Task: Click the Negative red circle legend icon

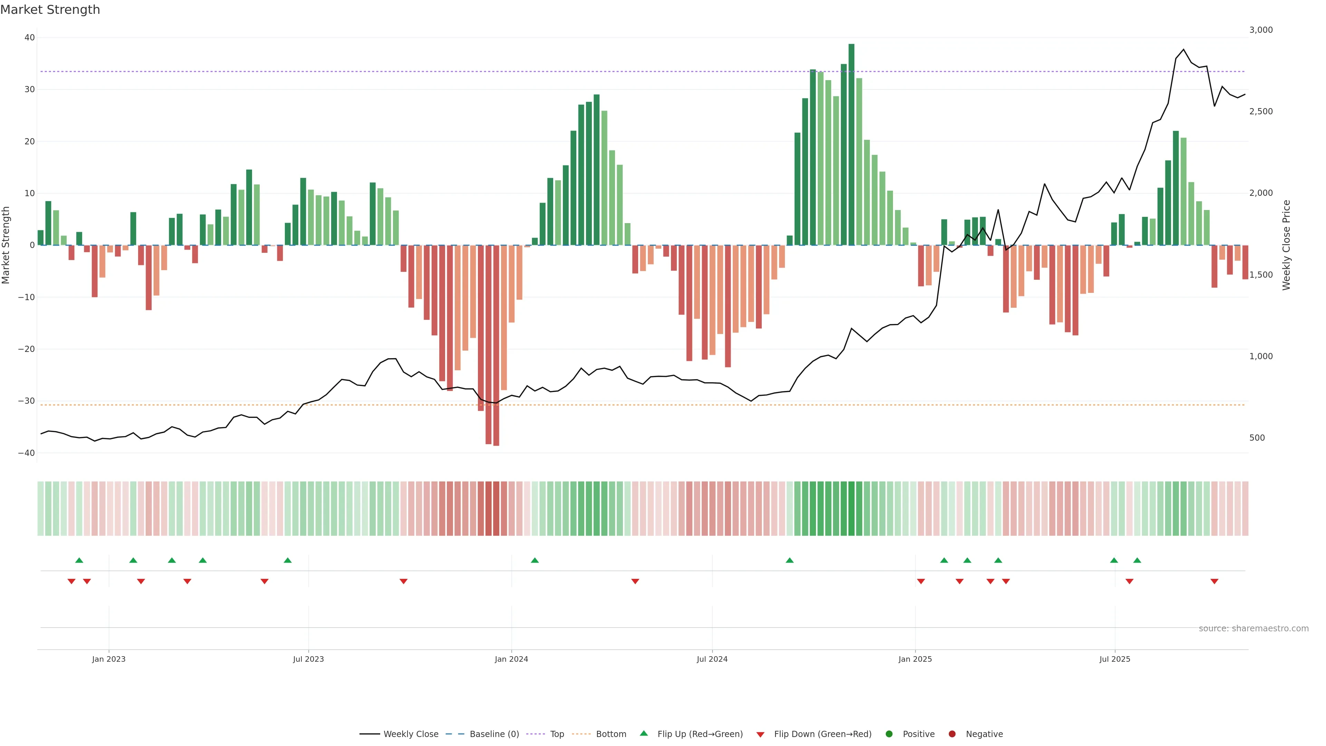Action: pyautogui.click(x=952, y=734)
